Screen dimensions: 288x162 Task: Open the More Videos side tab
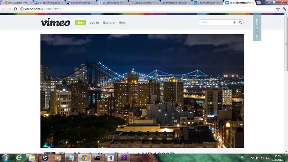(257, 27)
